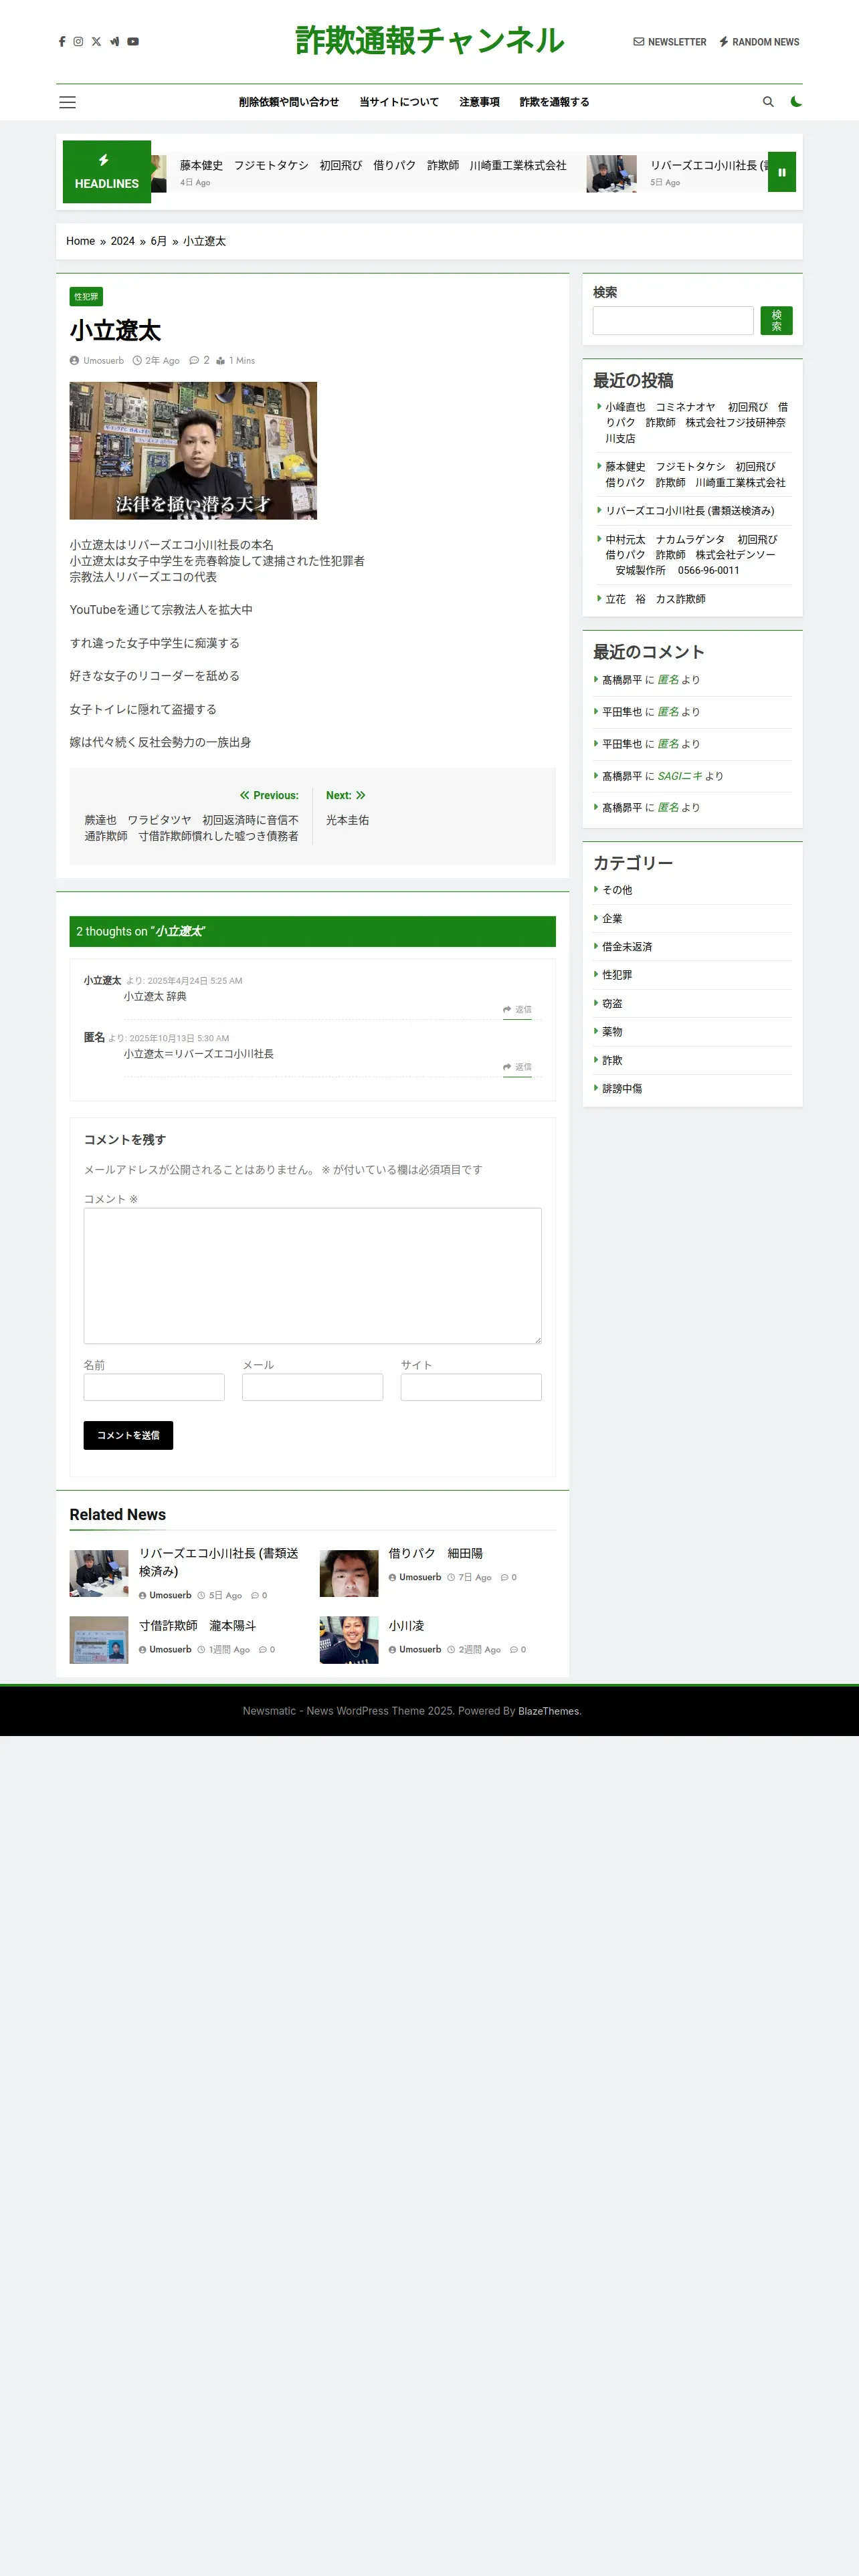The height and width of the screenshot is (2576, 859).
Task: Pause the headlines ticker
Action: tap(782, 172)
